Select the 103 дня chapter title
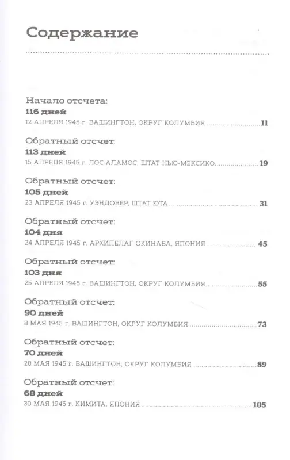 [43, 273]
